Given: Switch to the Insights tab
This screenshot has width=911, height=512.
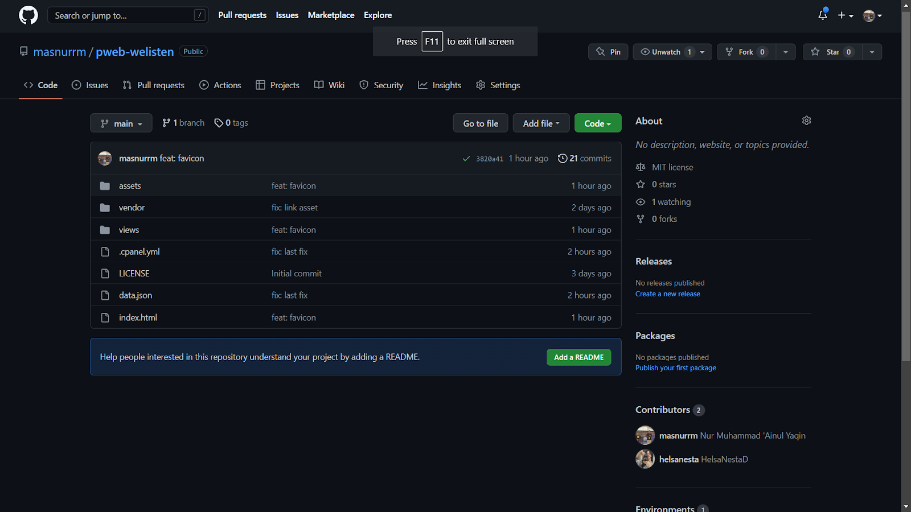Looking at the screenshot, I should [440, 85].
